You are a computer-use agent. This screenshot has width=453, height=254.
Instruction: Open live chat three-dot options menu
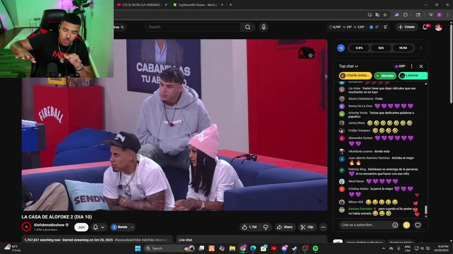coord(412,66)
